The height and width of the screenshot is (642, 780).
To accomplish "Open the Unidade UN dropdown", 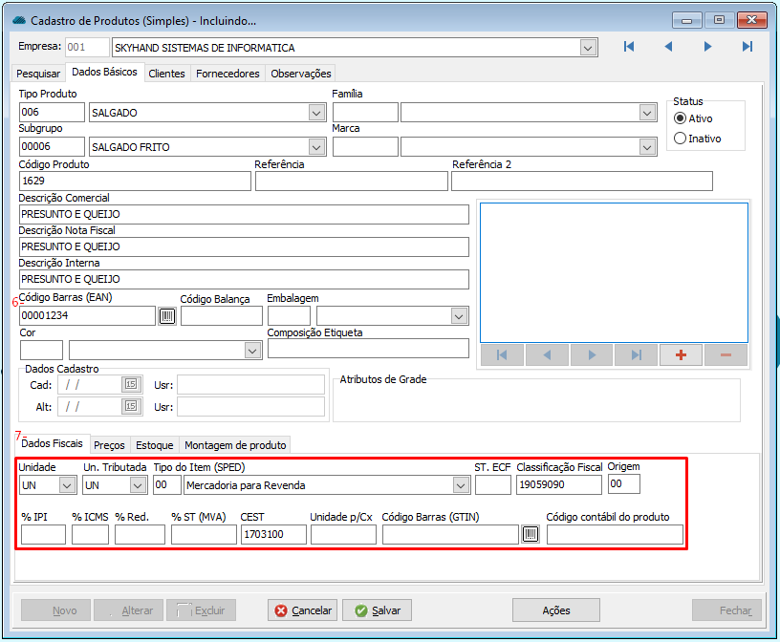I will 67,485.
